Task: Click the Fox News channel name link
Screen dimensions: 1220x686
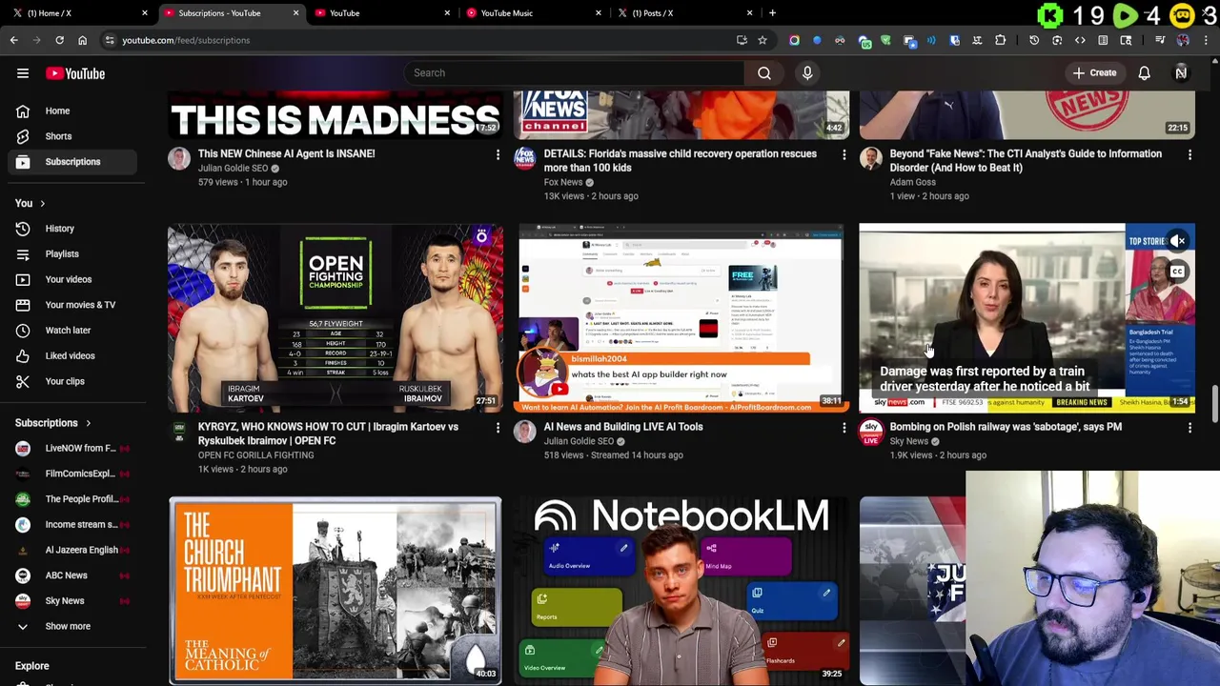Action: (563, 182)
